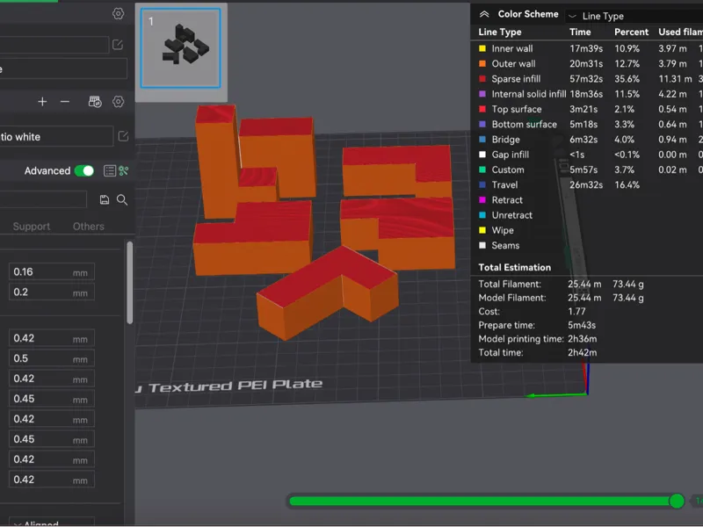Click the process preset name field
Screen dimensions: 703x527
[x=43, y=199]
